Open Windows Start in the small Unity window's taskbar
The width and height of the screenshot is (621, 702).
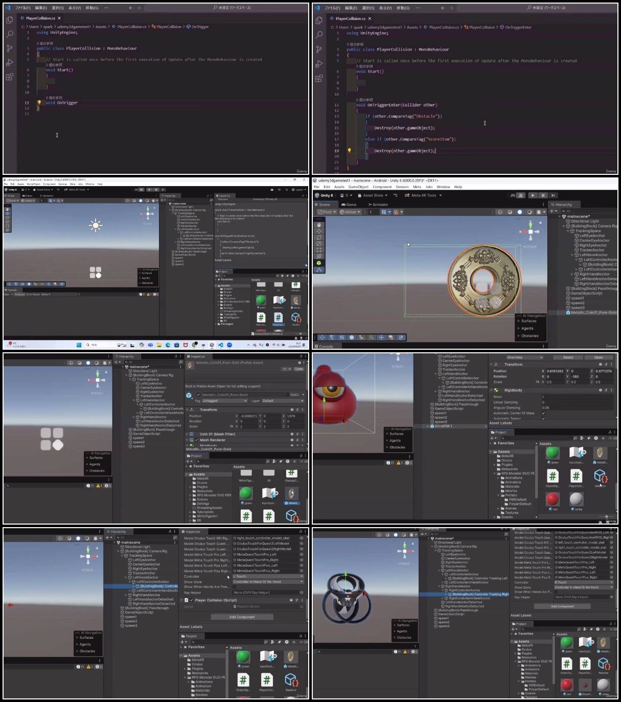[79, 345]
